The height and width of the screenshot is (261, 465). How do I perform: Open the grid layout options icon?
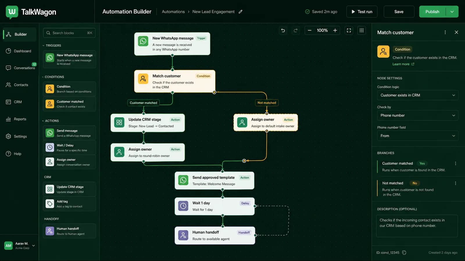pos(362,30)
